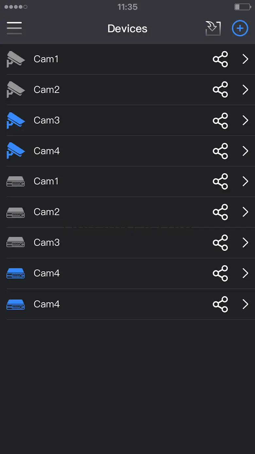Tap share icon for recorder Cam3
Image resolution: width=255 pixels, height=454 pixels.
pos(220,243)
